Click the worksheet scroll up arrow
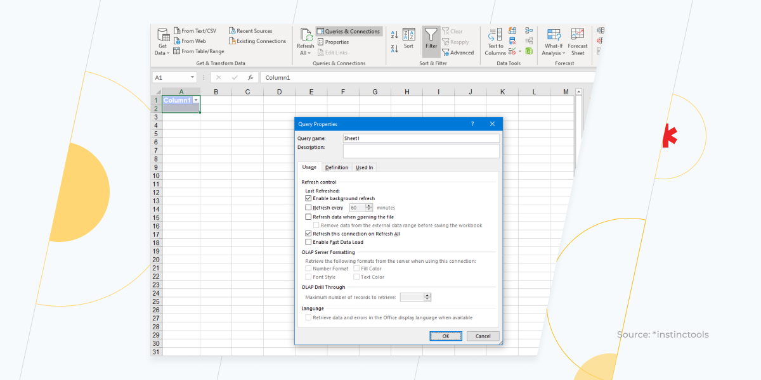 (578, 92)
